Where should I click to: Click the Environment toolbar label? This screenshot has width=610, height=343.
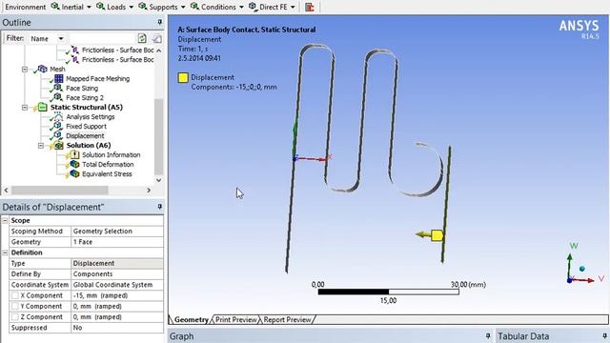(x=26, y=7)
